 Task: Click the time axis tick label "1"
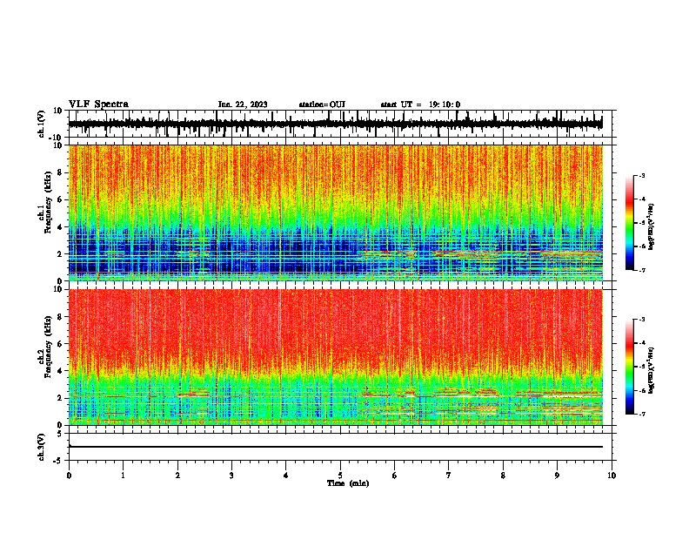point(123,476)
